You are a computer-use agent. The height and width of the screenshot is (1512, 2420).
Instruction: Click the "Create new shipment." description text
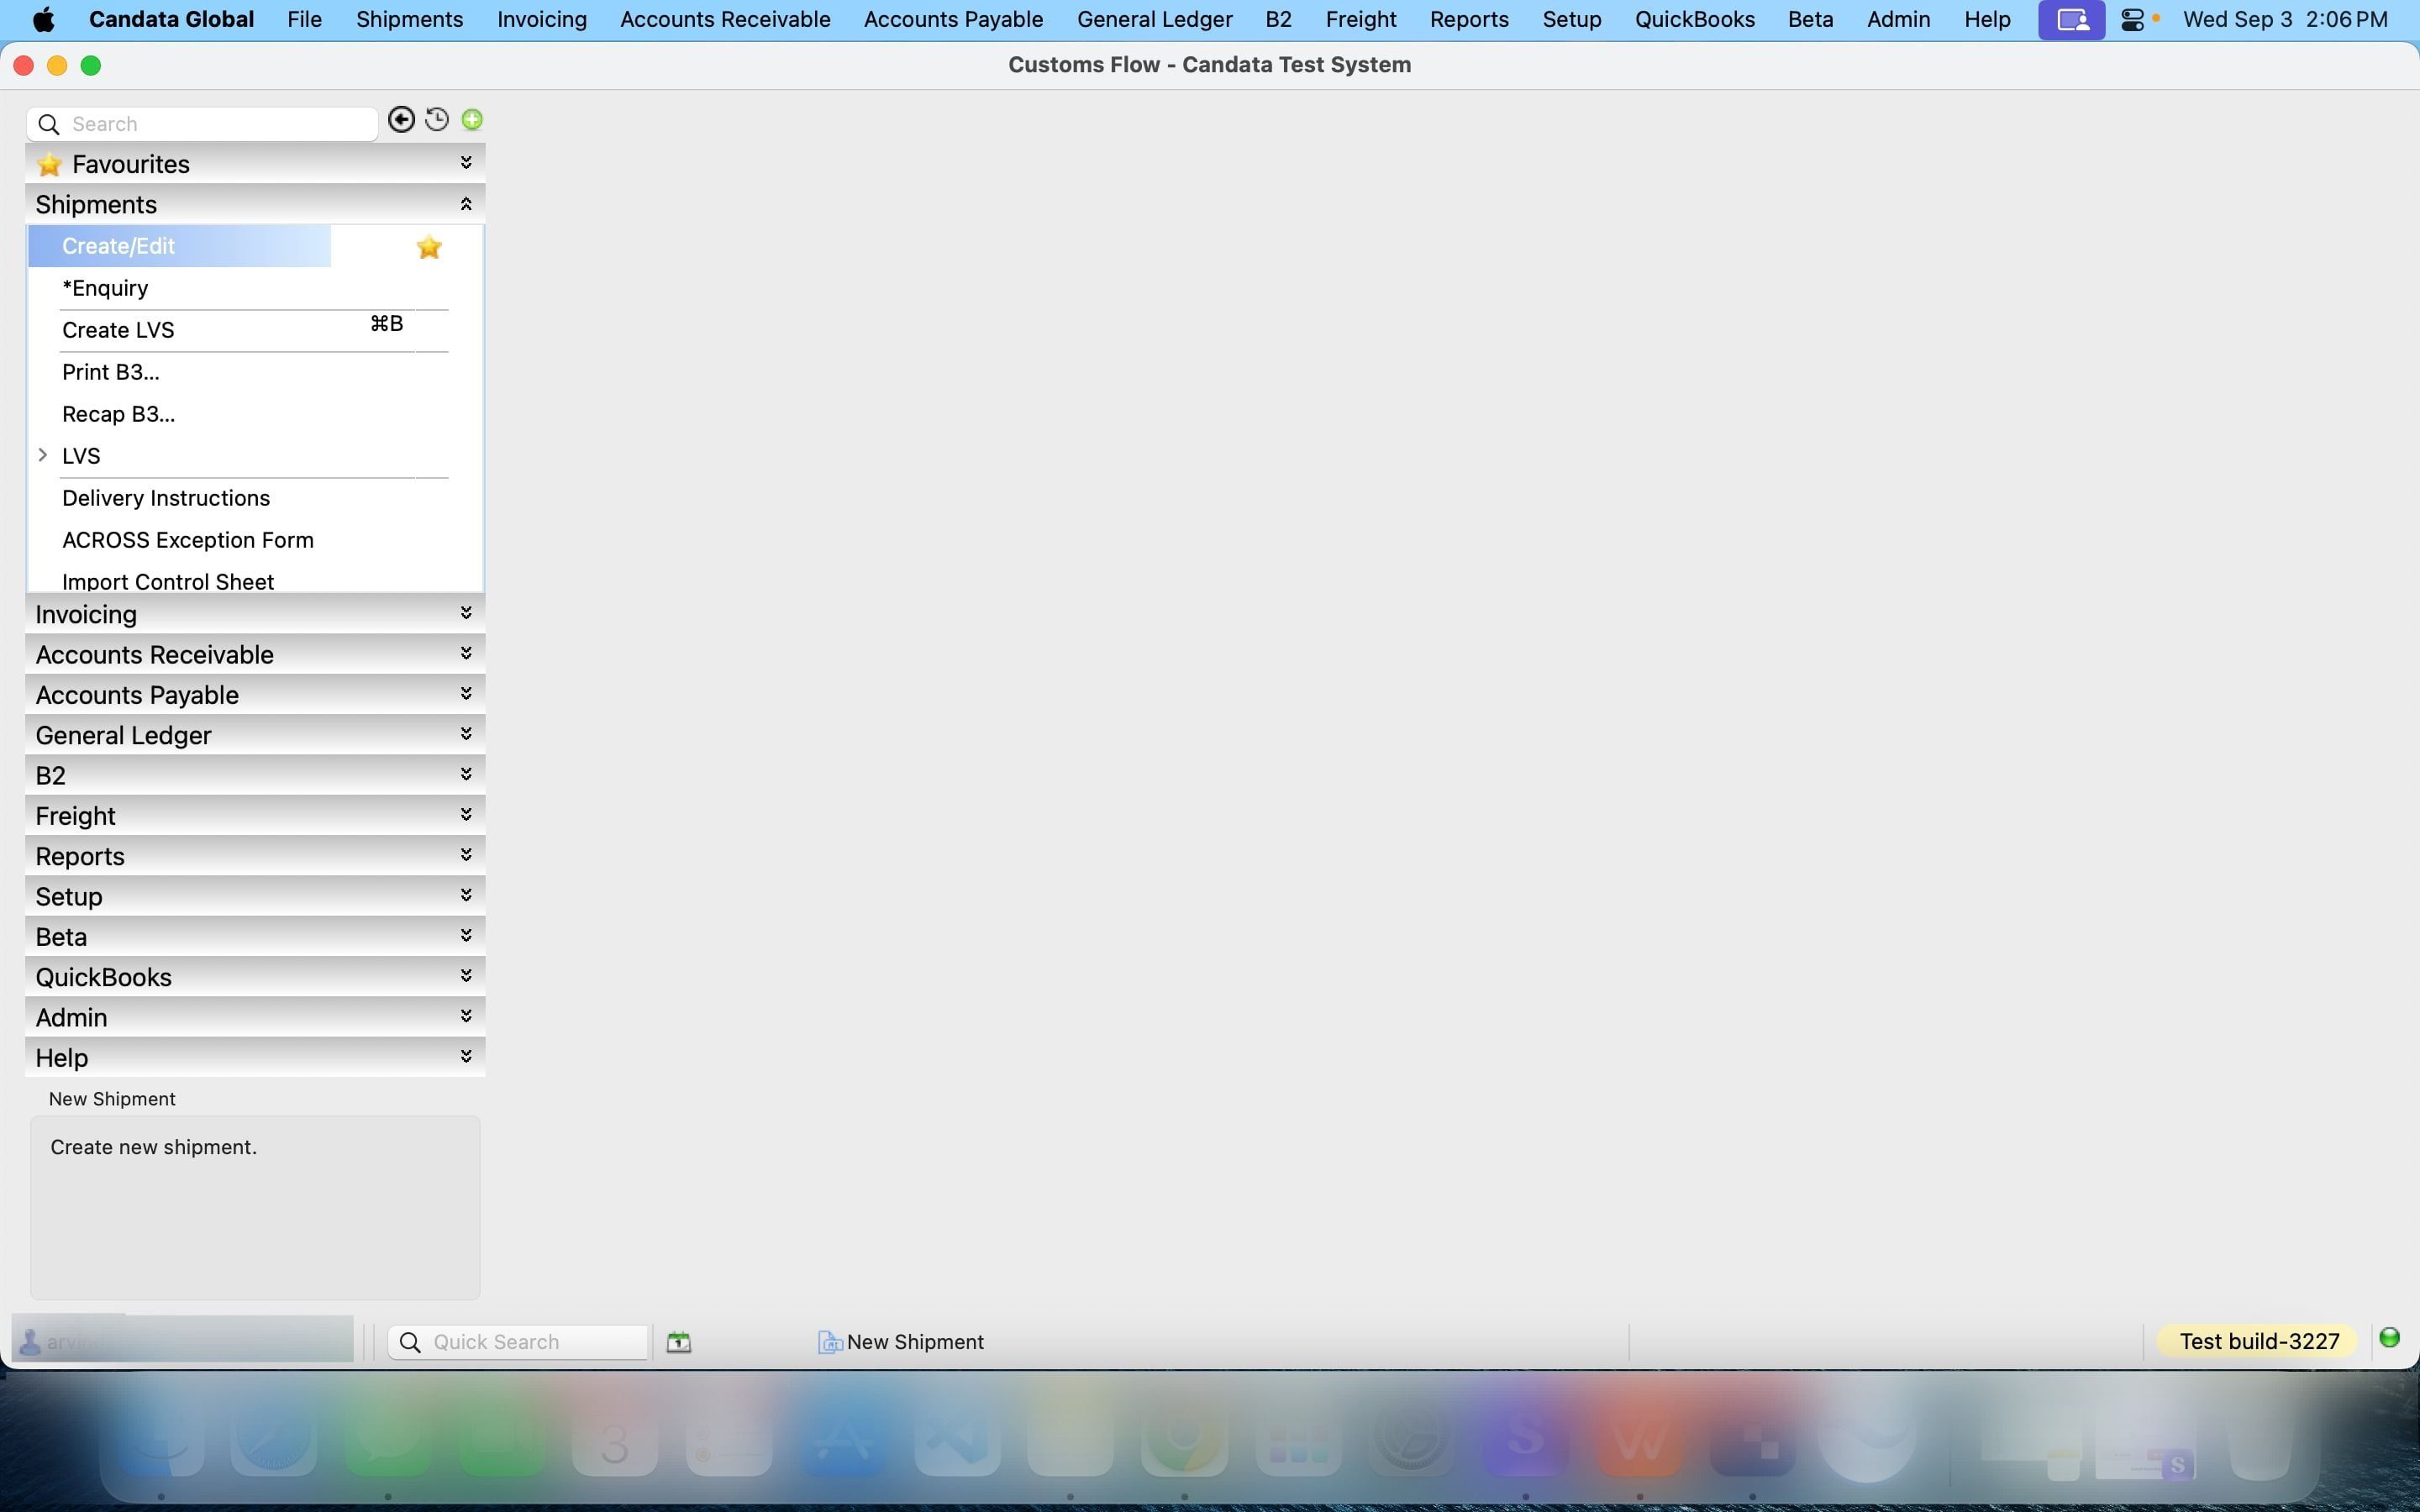click(x=154, y=1147)
